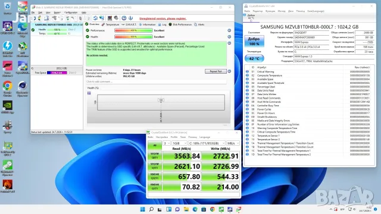Screen dimensions: 381x214
Task: Open Recycle Bin desktop icon
Action: pos(8,7)
